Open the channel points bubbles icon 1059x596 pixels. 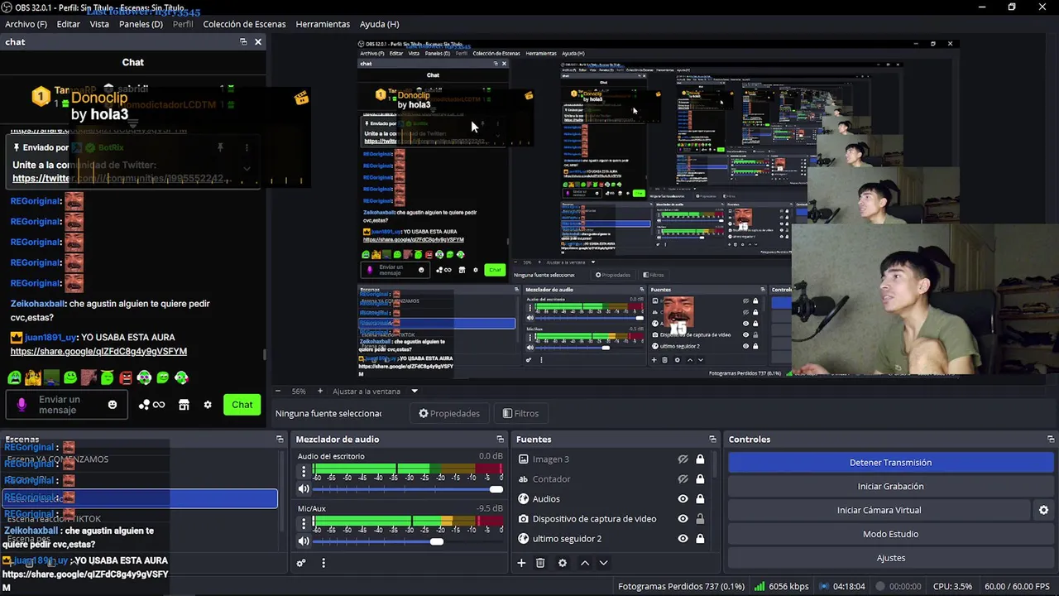tap(144, 405)
